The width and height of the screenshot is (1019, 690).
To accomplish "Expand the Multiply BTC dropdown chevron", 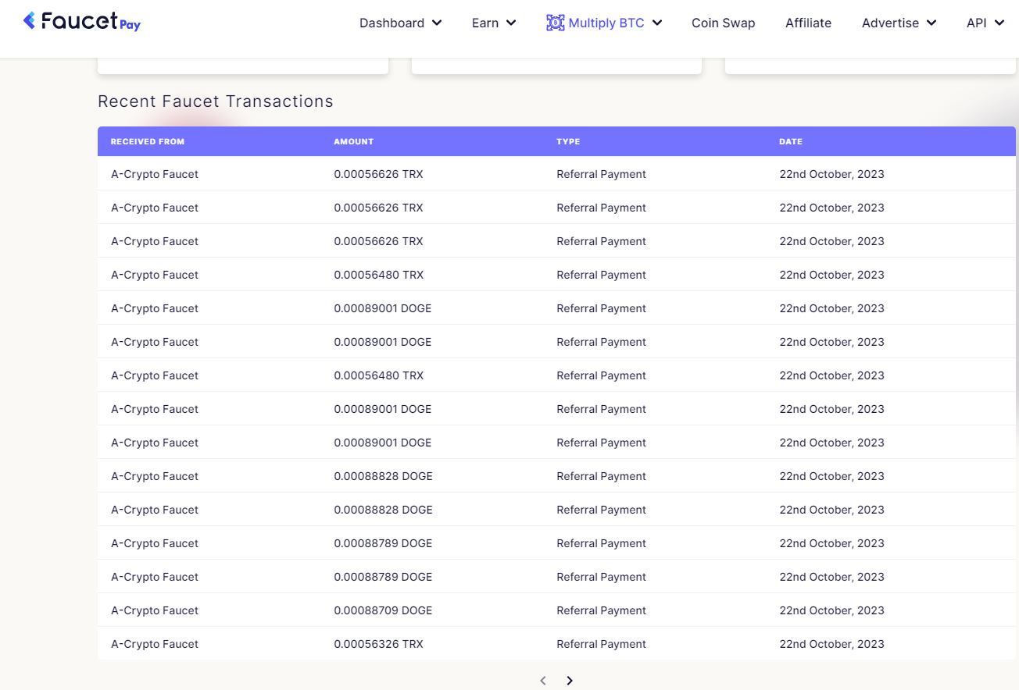I will pos(657,23).
